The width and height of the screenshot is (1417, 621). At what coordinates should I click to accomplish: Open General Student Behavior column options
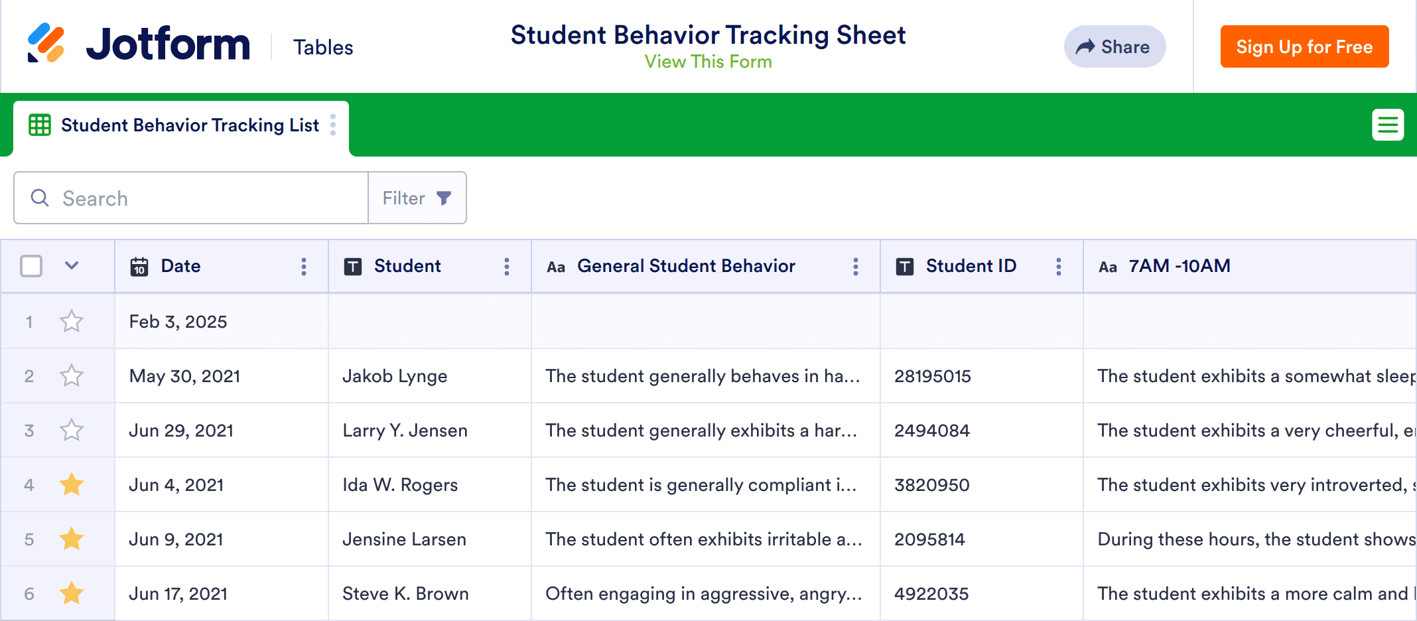(x=856, y=267)
